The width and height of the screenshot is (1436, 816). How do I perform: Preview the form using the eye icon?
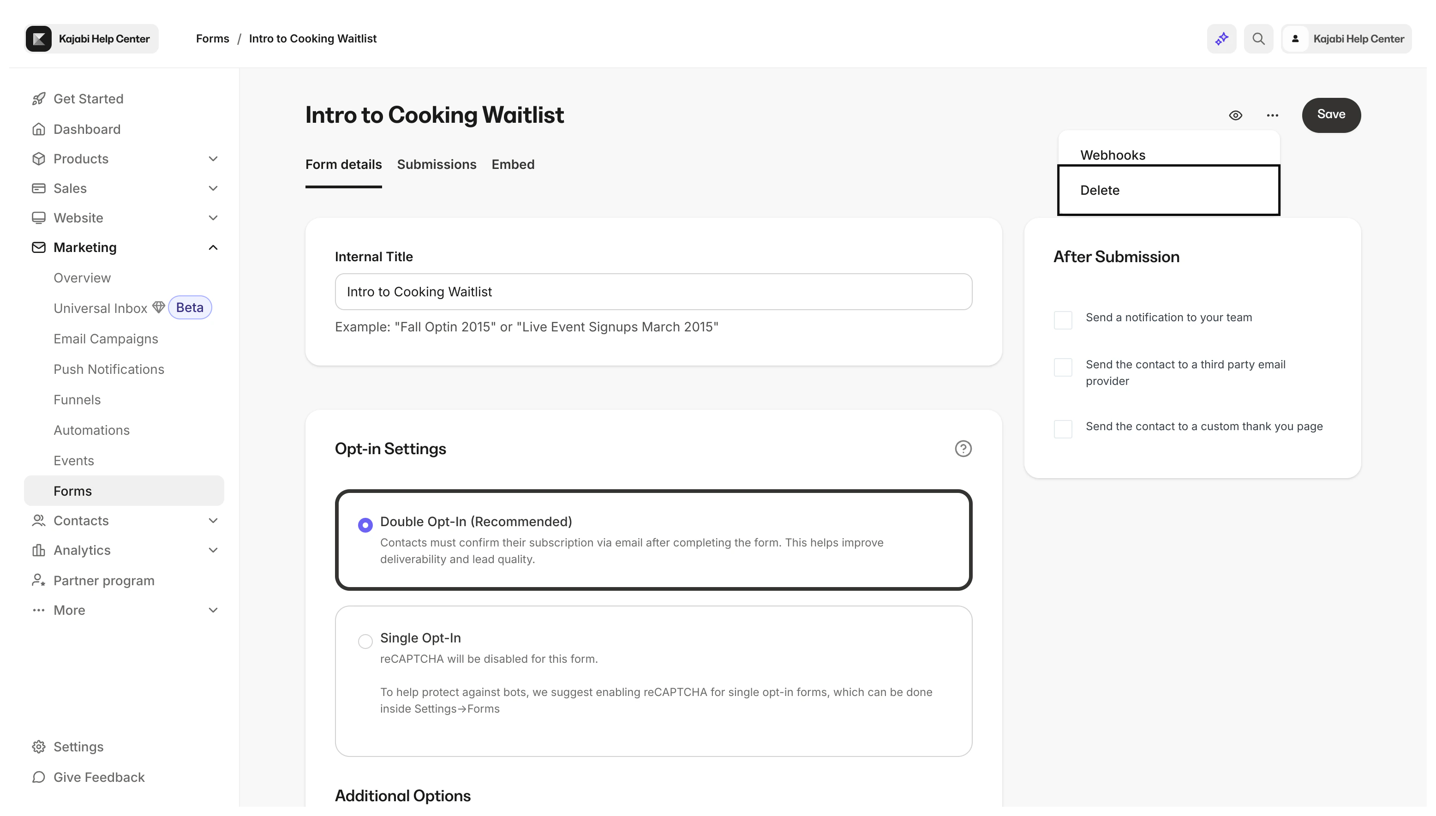click(1236, 115)
